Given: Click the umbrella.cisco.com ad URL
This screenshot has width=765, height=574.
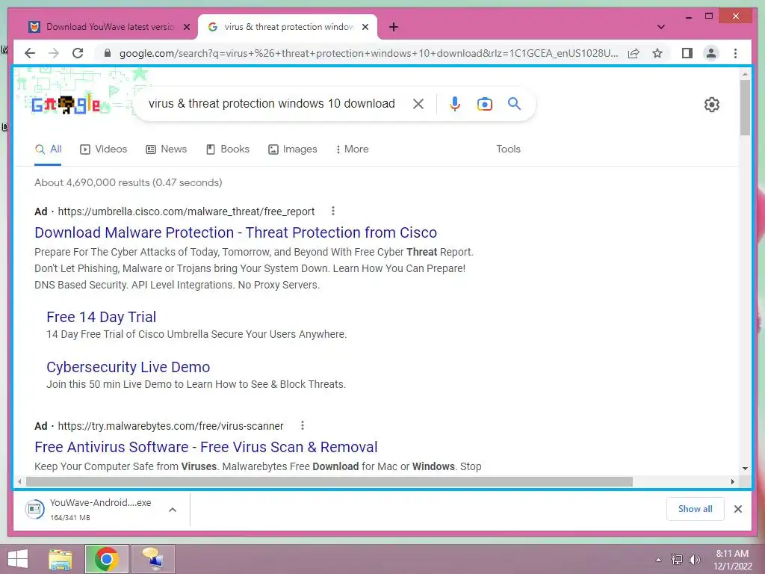Looking at the screenshot, I should (x=186, y=212).
